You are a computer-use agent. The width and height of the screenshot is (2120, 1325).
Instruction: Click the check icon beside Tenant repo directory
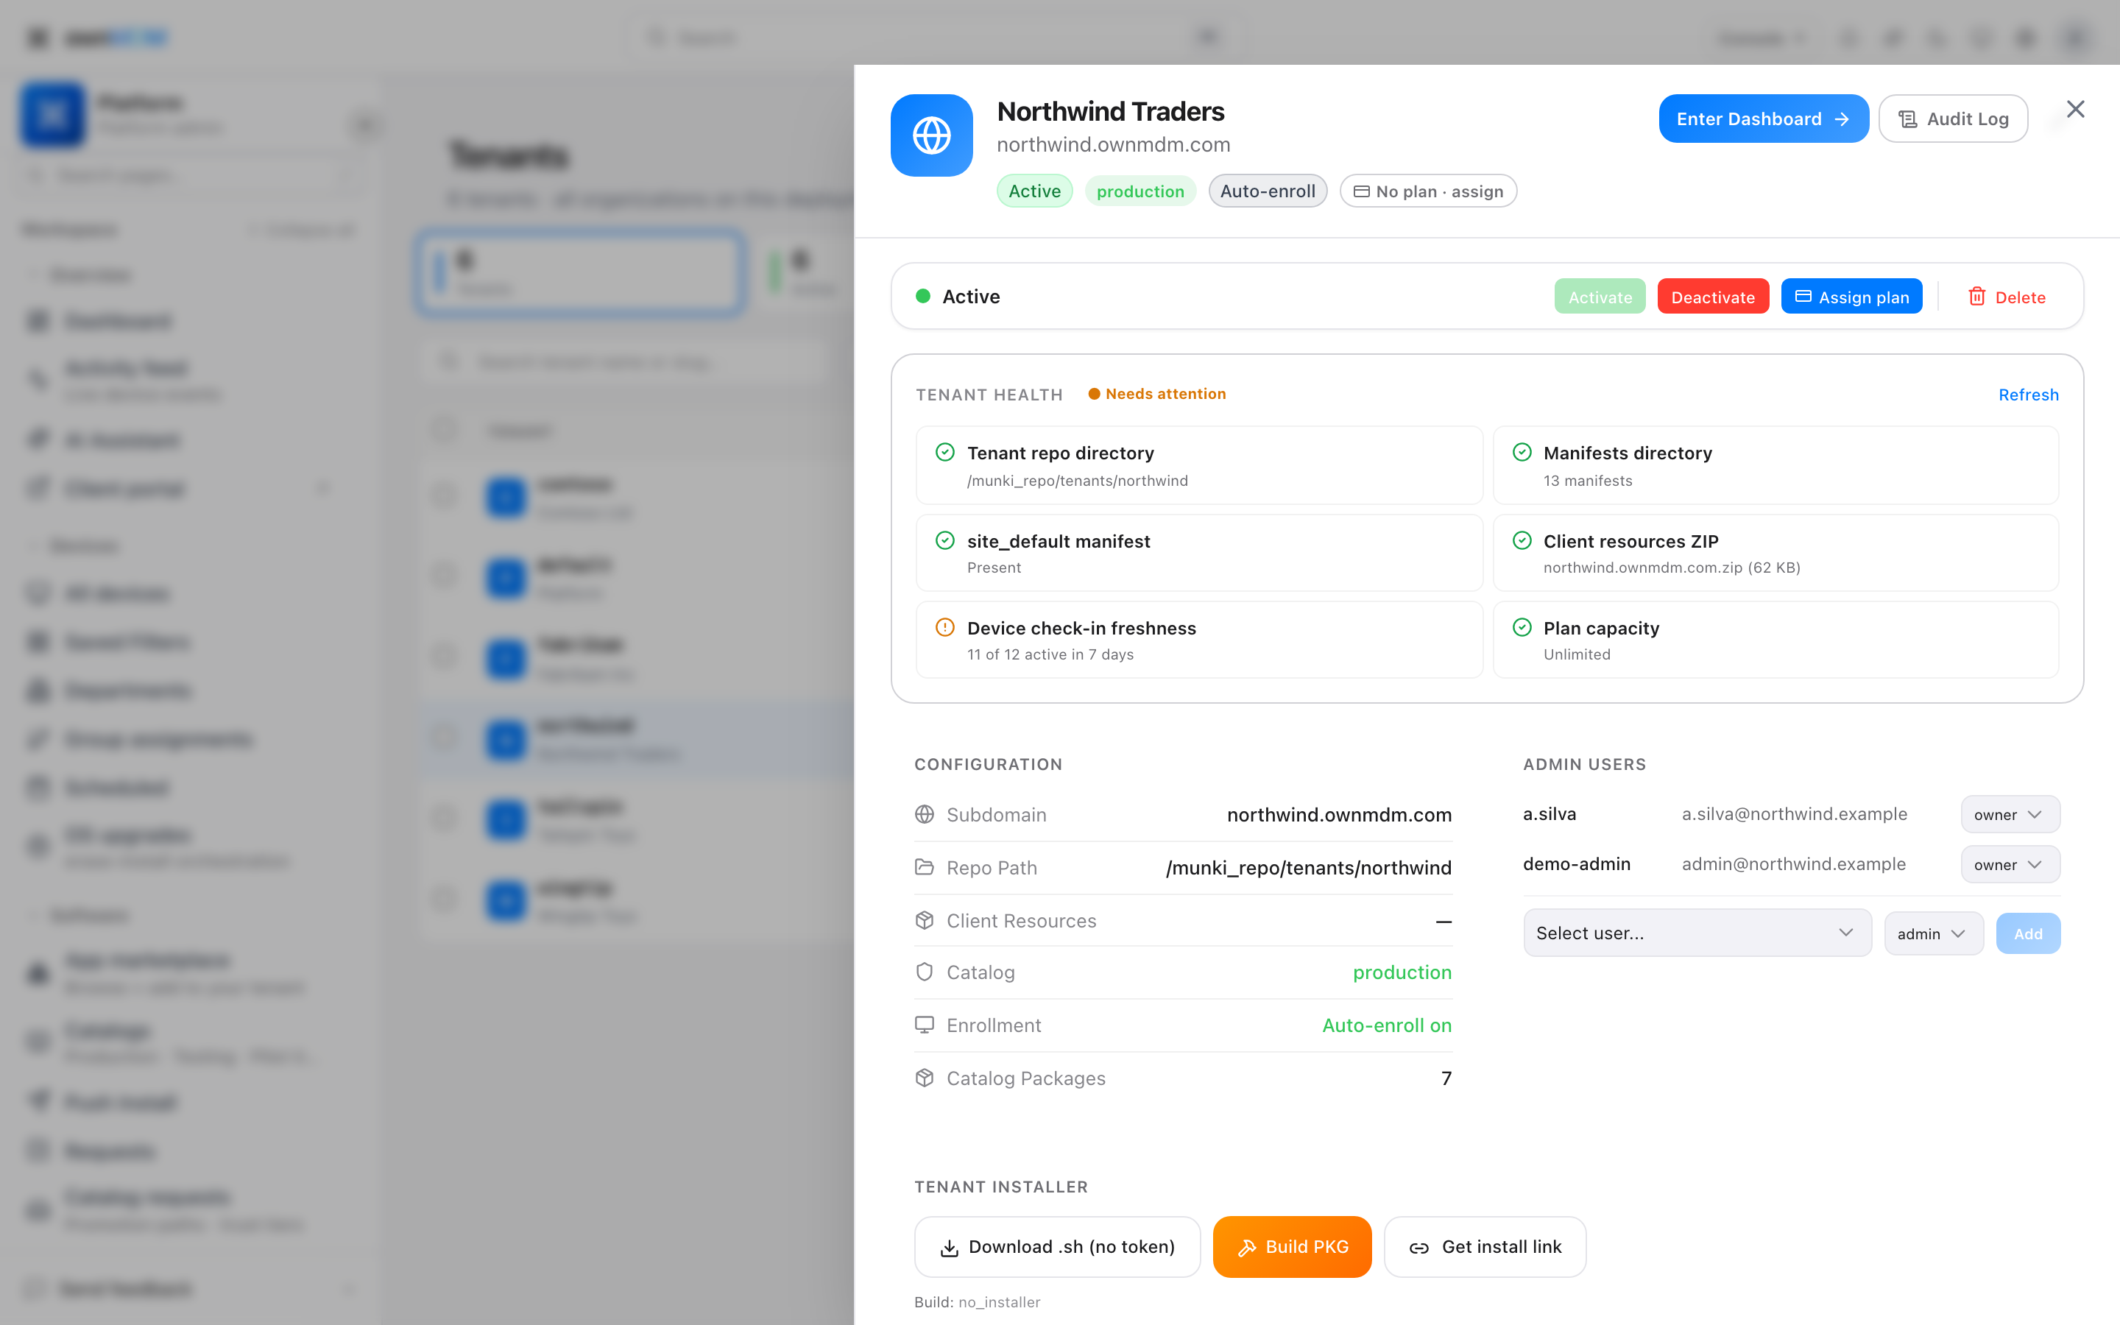pos(944,452)
